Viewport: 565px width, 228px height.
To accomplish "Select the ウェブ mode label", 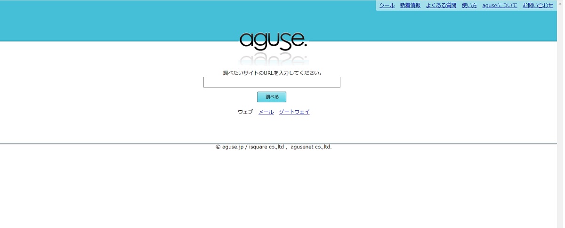I will coord(245,112).
